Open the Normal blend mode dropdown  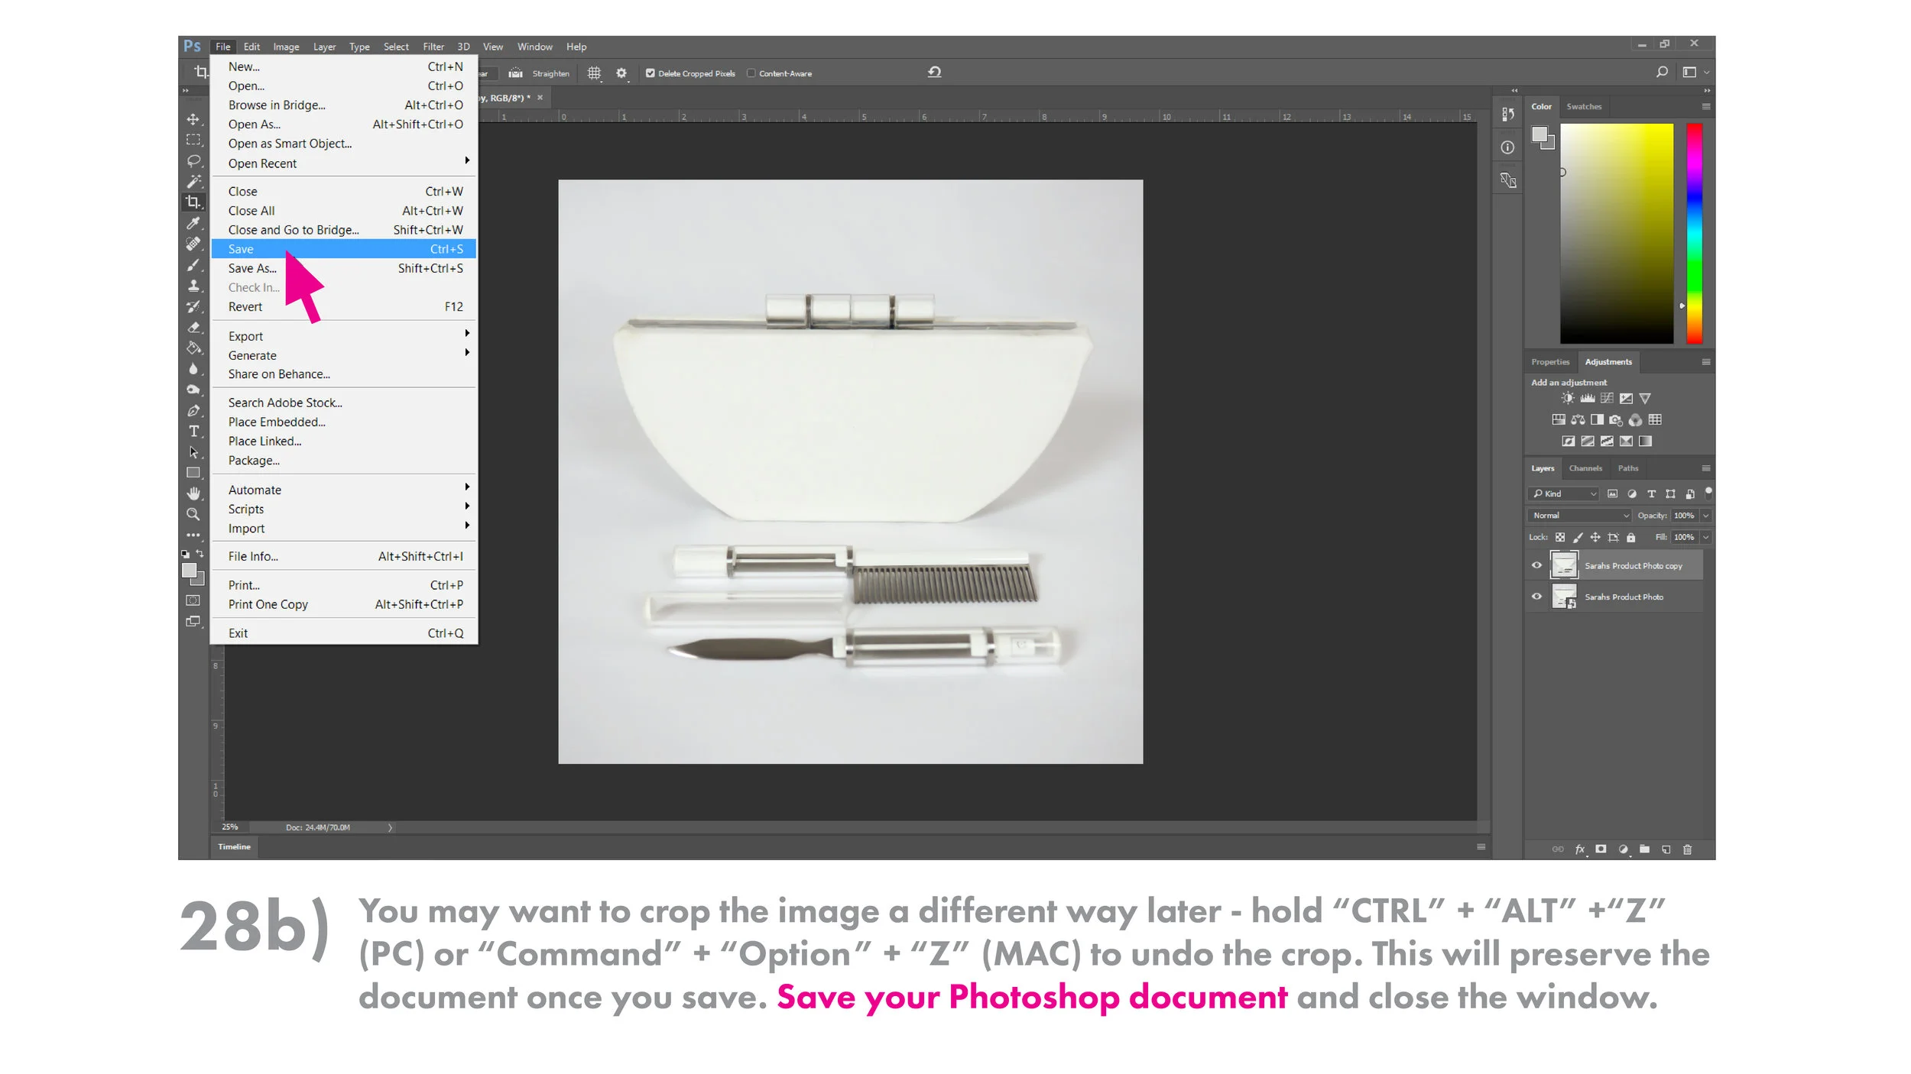1579,516
